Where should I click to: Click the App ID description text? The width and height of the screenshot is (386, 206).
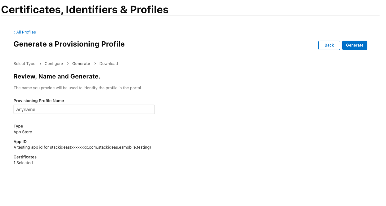click(82, 147)
